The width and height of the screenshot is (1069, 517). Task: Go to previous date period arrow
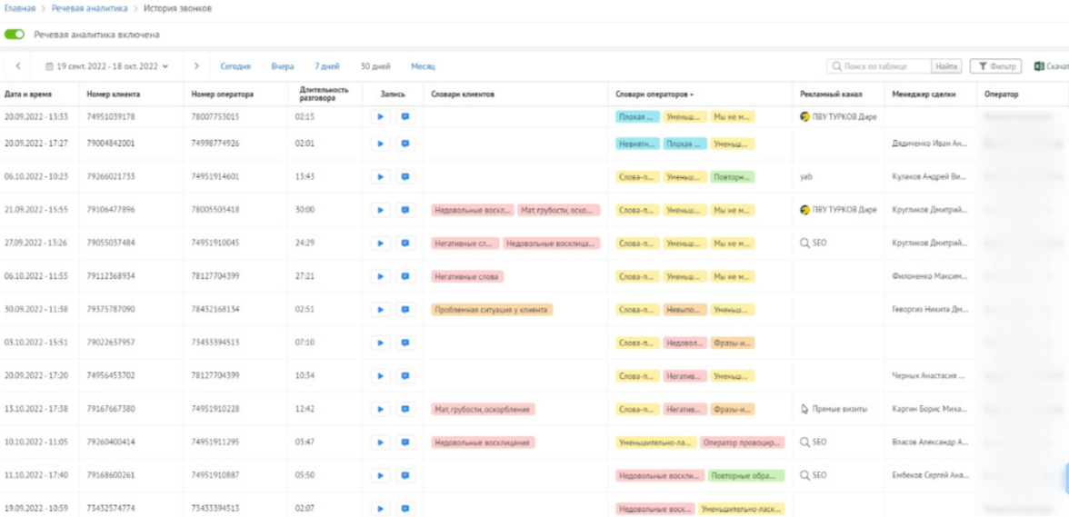click(x=18, y=66)
